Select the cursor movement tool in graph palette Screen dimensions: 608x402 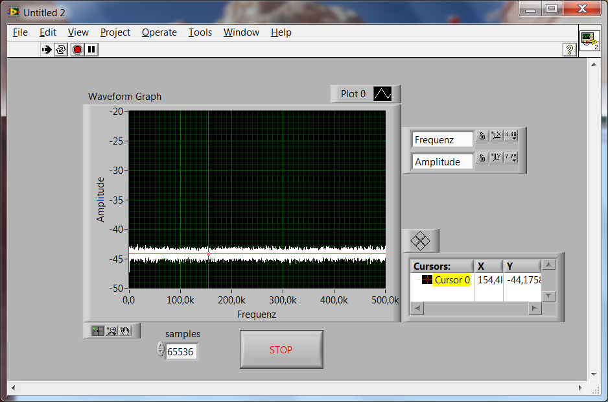[98, 331]
